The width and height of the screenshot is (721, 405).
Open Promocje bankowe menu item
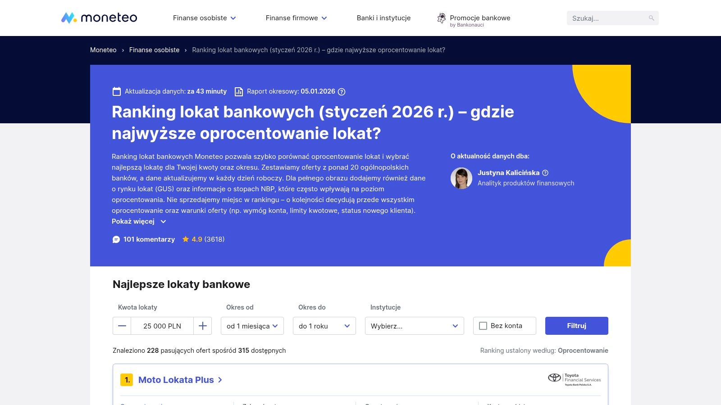click(480, 18)
